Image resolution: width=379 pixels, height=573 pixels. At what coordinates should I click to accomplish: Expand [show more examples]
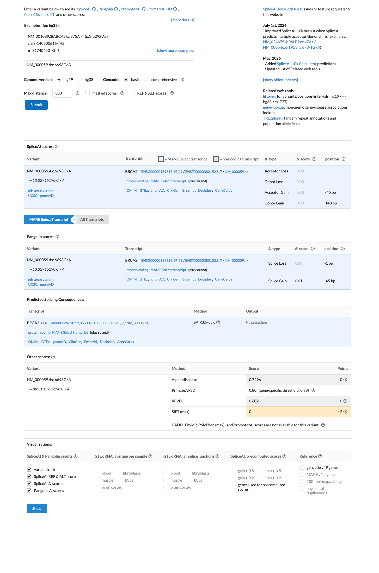pyautogui.click(x=175, y=51)
